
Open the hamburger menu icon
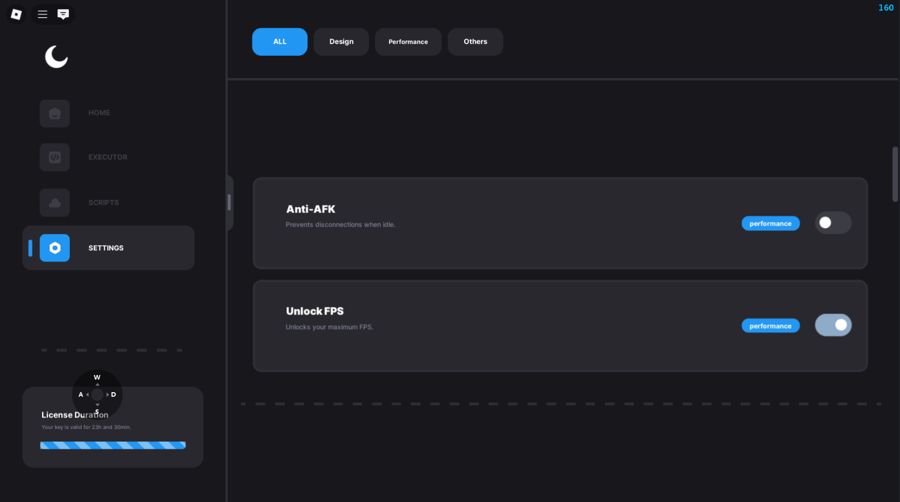pos(43,14)
